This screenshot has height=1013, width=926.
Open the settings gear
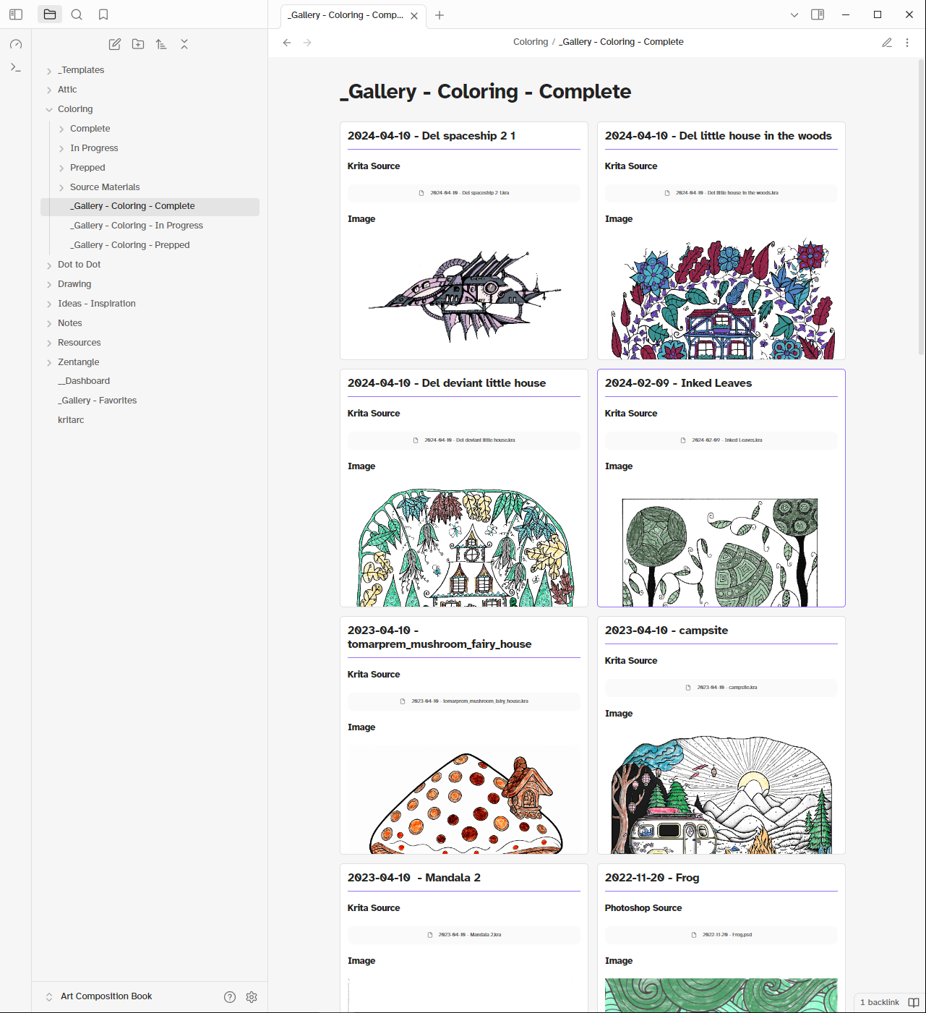(251, 996)
